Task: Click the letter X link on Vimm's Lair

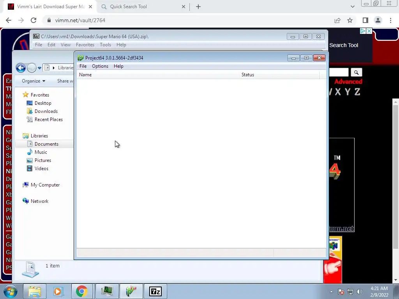Action: (338, 92)
